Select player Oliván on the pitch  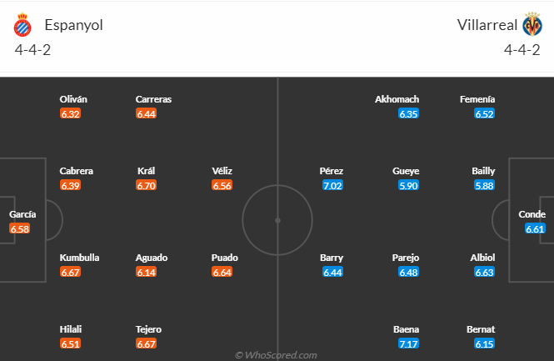coord(73,99)
